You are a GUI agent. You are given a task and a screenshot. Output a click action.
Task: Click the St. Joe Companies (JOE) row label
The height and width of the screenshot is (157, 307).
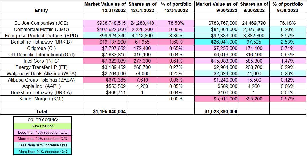coord(41,23)
